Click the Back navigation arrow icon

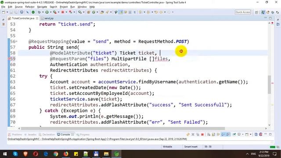pos(161,12)
